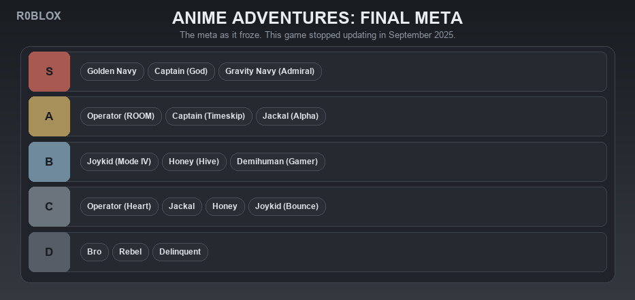Select the Captain (God) chip
The height and width of the screenshot is (300, 635).
click(x=181, y=71)
